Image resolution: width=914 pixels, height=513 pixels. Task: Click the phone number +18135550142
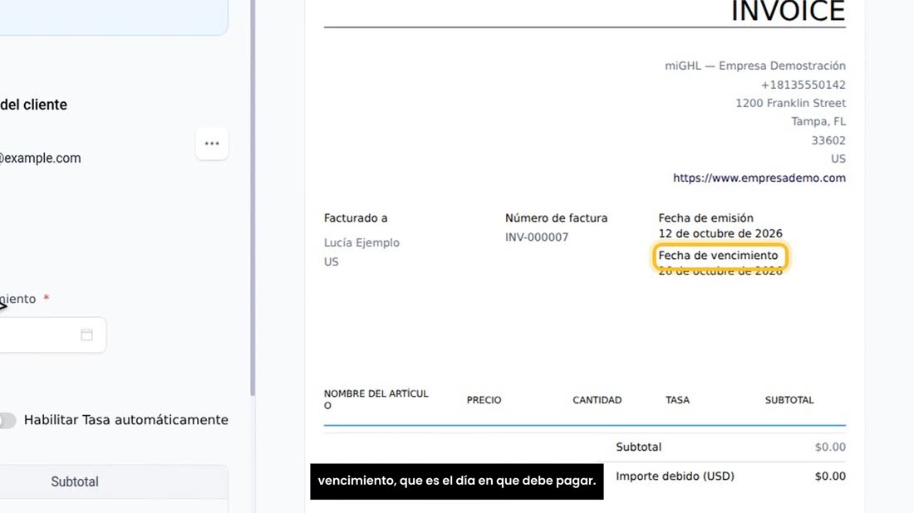[803, 85]
